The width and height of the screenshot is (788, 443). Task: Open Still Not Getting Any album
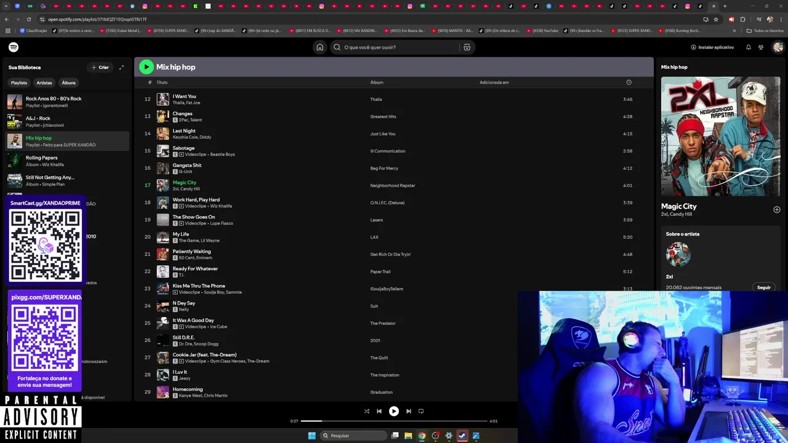tap(67, 180)
